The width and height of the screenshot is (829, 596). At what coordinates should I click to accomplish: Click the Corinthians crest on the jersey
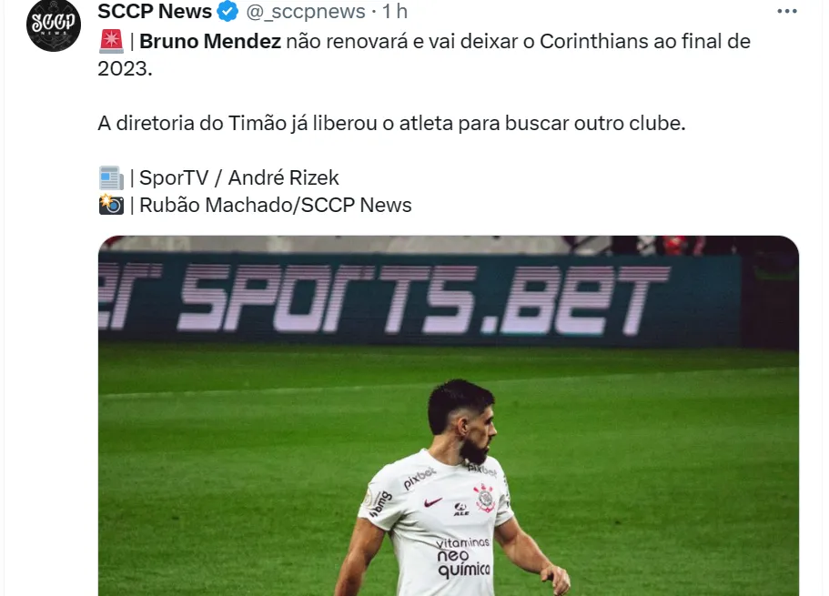484,498
